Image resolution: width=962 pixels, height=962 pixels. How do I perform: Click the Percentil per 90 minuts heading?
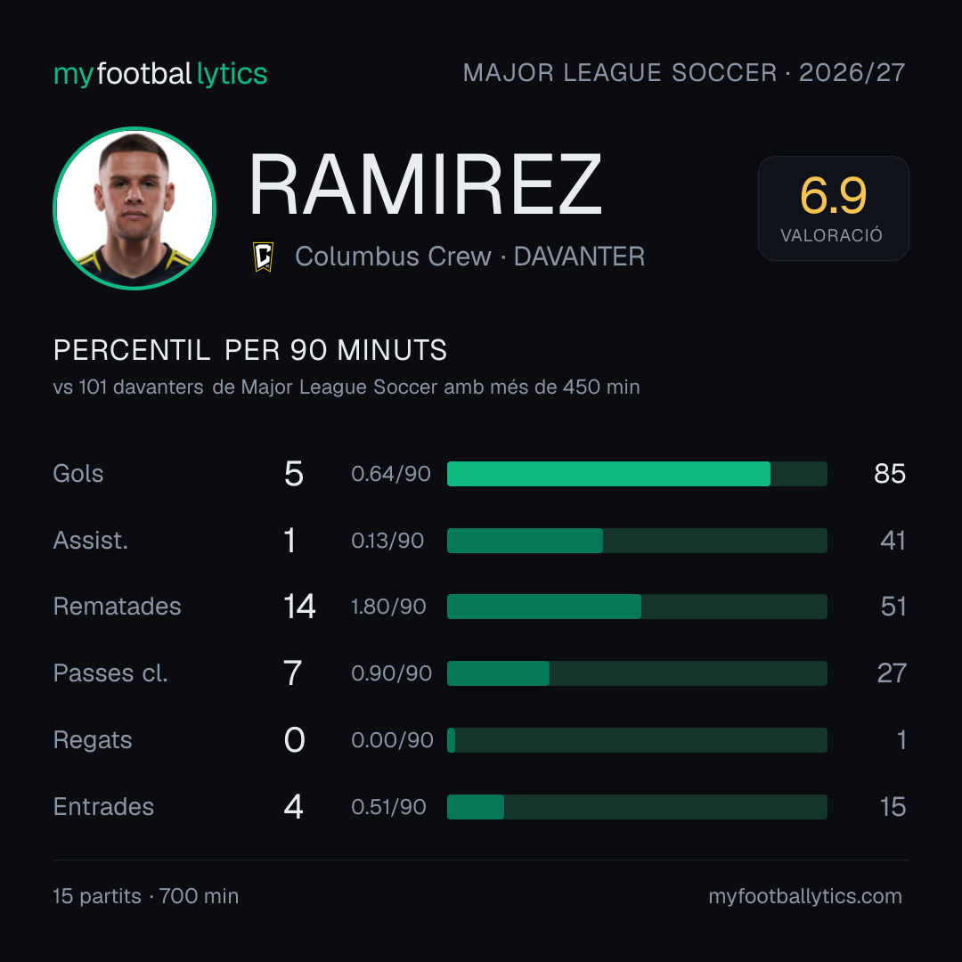[x=249, y=350]
